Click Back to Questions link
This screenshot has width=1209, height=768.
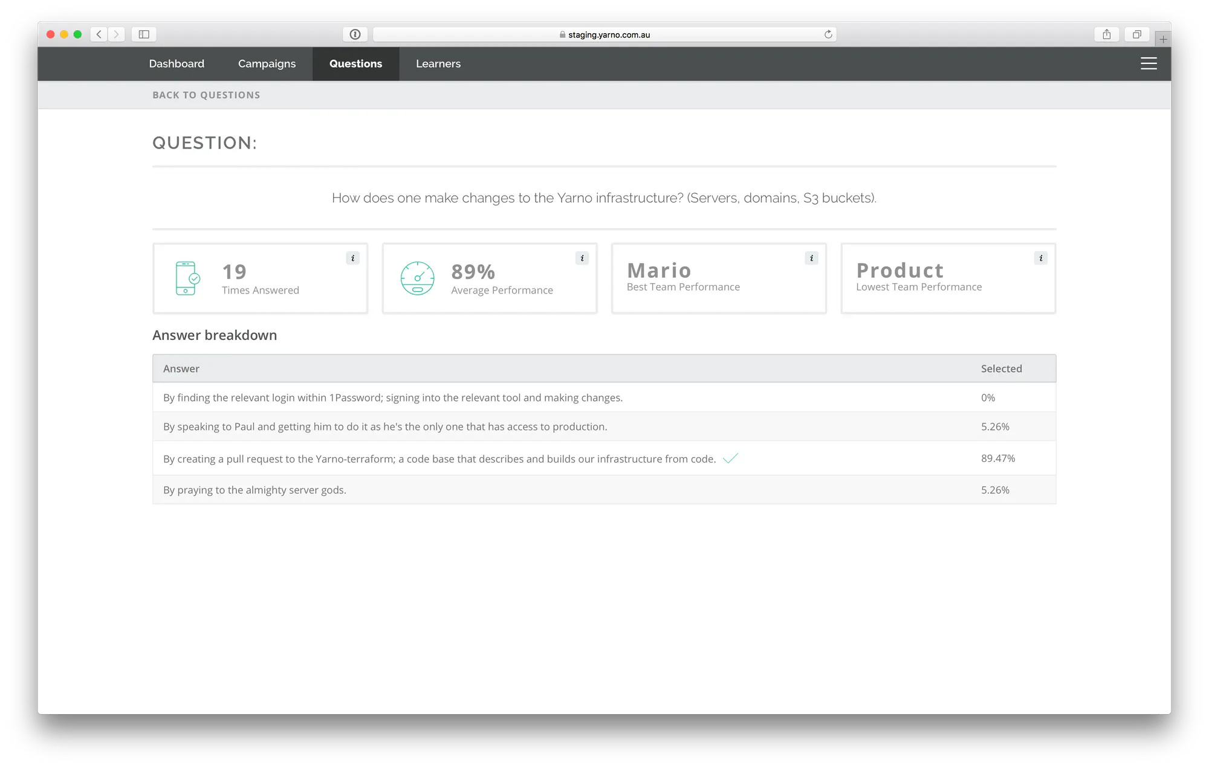click(x=206, y=95)
